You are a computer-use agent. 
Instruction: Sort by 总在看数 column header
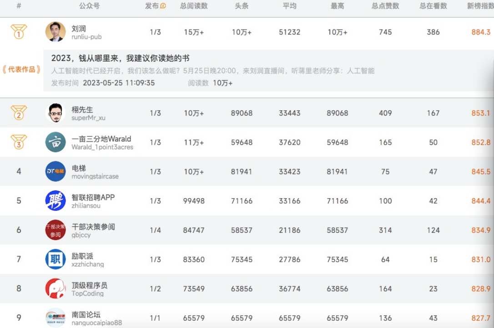(433, 5)
